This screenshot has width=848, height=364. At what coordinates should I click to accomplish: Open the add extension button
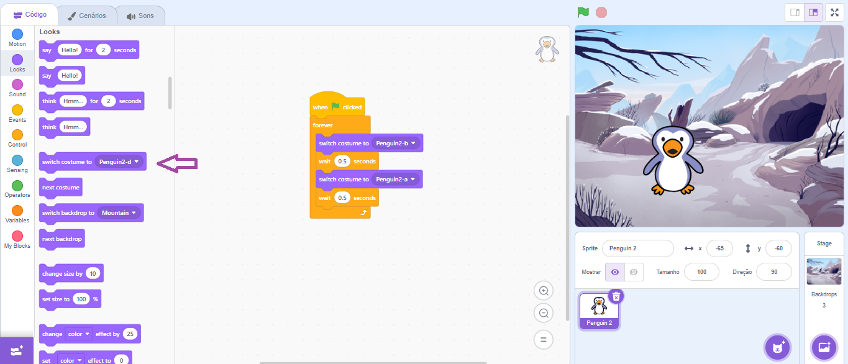tap(17, 350)
